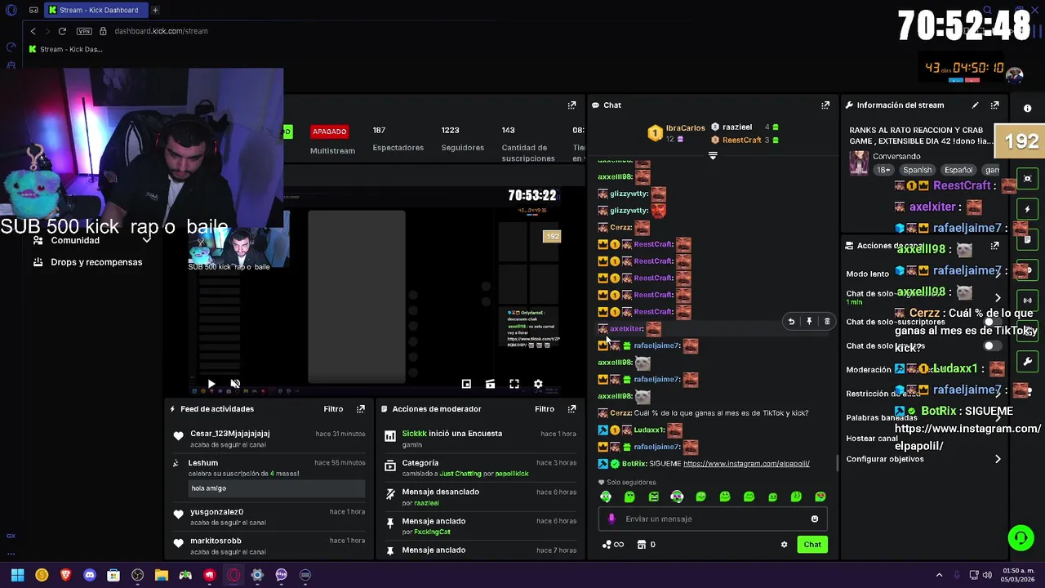
Task: Select Cesar_123Mjajajajajaj follow activity entry
Action: click(268, 439)
